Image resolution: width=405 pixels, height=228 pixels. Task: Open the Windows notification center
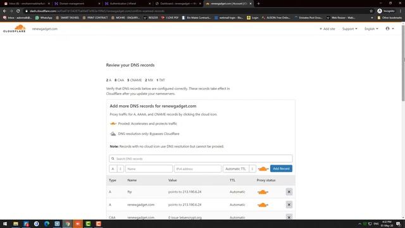(x=399, y=224)
